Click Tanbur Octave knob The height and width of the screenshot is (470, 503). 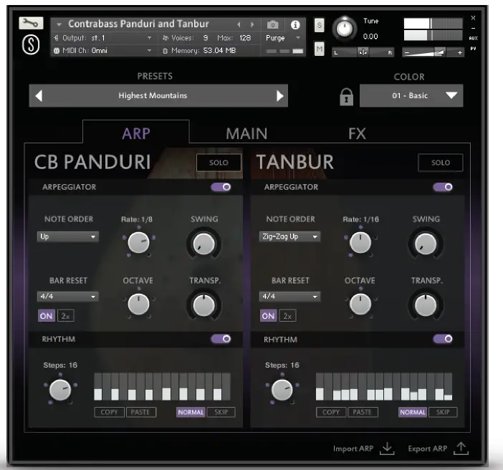[360, 304]
